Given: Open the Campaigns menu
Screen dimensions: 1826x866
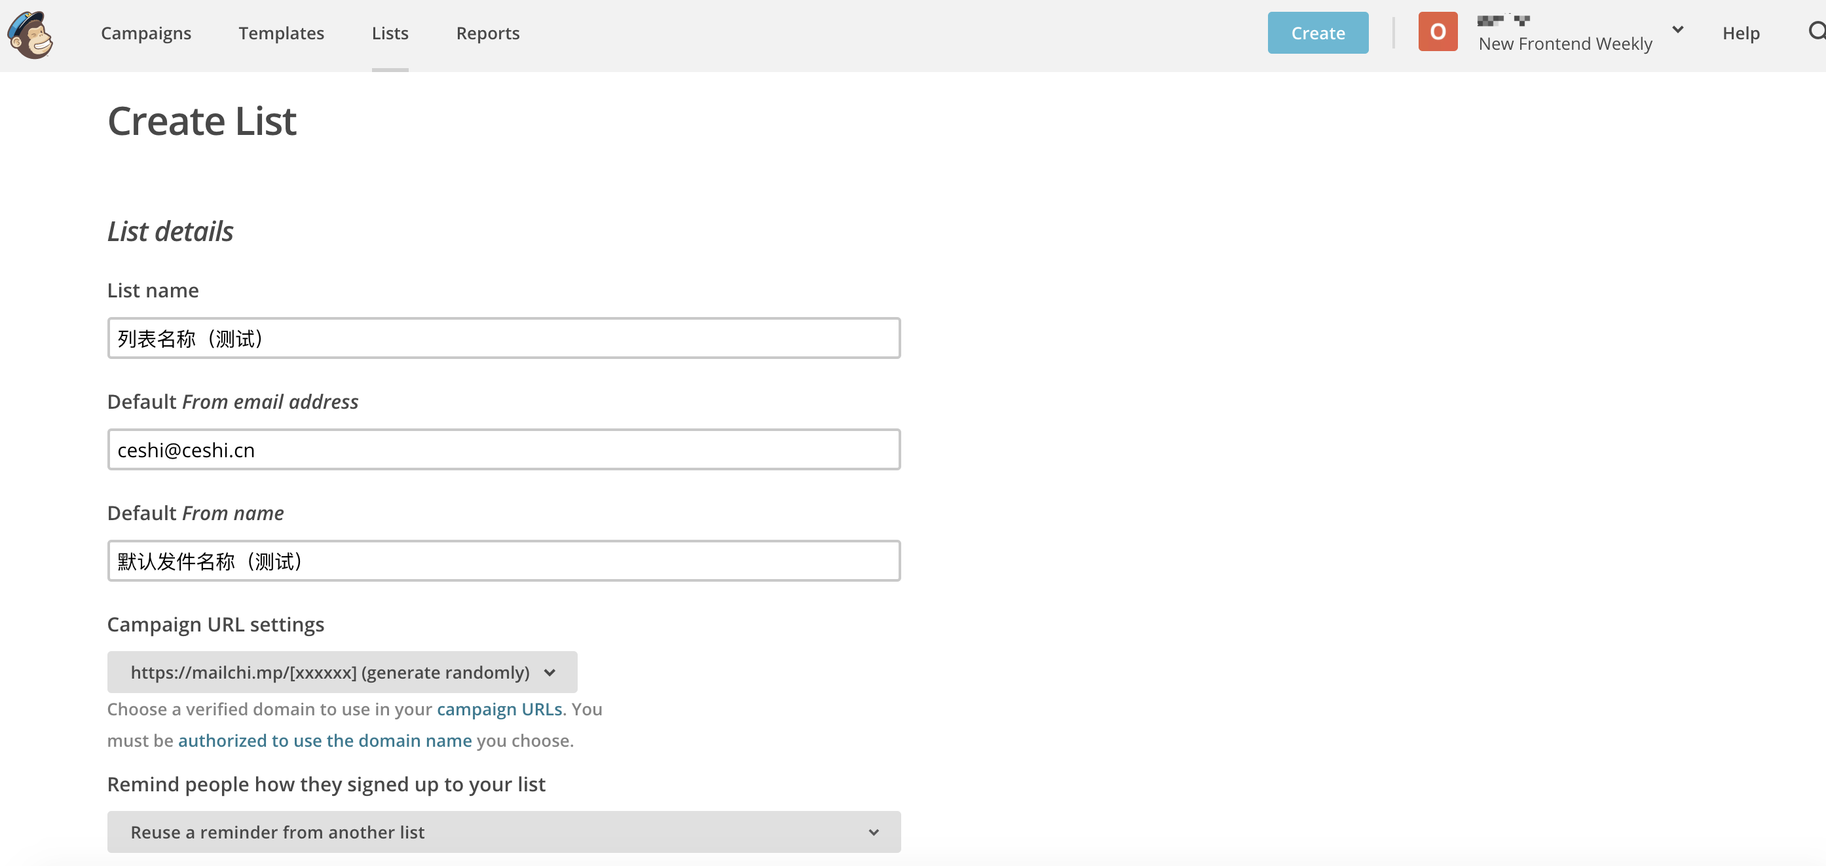Looking at the screenshot, I should coord(146,33).
